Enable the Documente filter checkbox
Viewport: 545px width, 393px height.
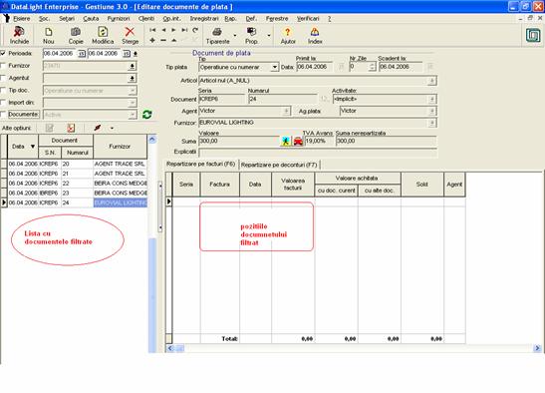tap(3, 114)
